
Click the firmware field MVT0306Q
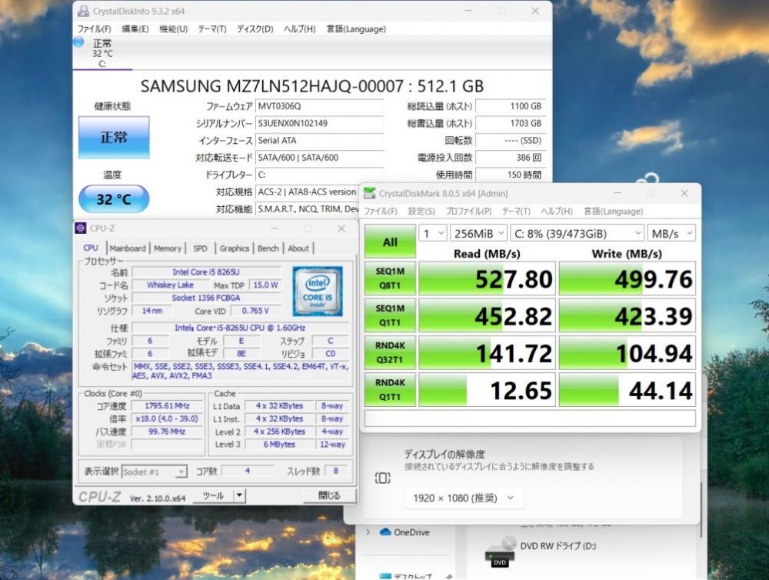[x=319, y=106]
